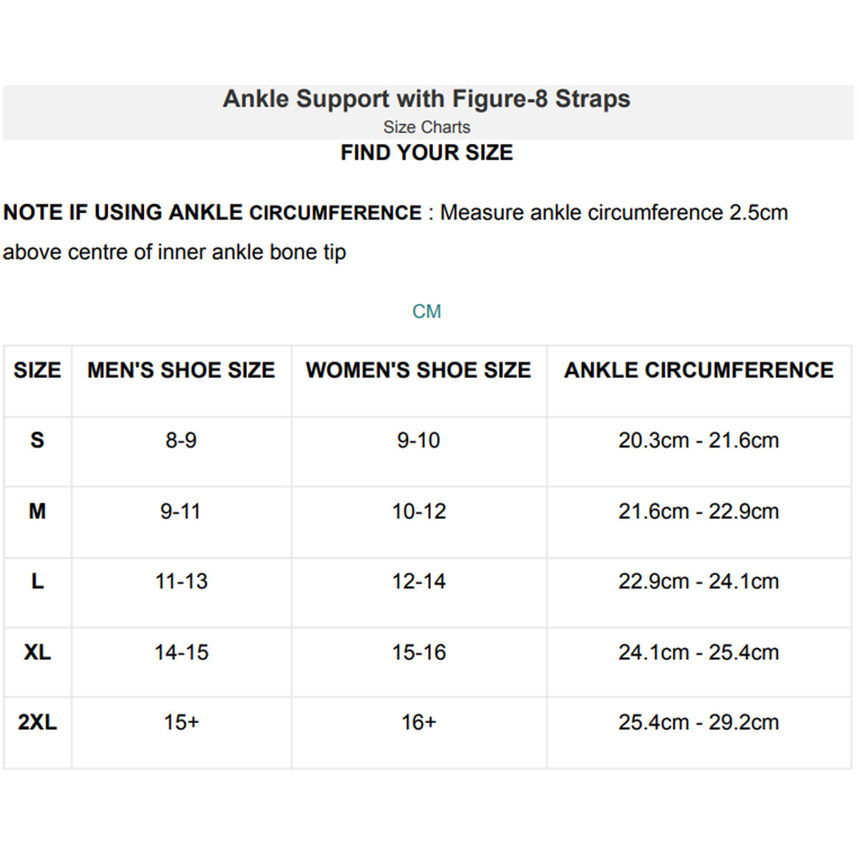Click the 2XL size row label
The height and width of the screenshot is (859, 859).
click(37, 722)
